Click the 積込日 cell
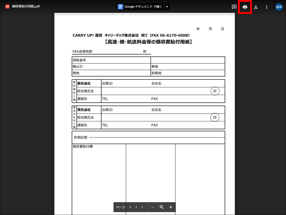The height and width of the screenshot is (215, 286). click(111, 67)
